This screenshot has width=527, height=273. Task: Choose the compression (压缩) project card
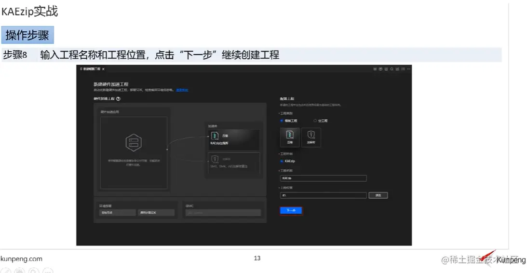click(x=290, y=137)
